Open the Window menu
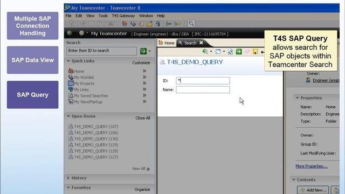The height and width of the screenshot is (194, 345). [x=146, y=16]
